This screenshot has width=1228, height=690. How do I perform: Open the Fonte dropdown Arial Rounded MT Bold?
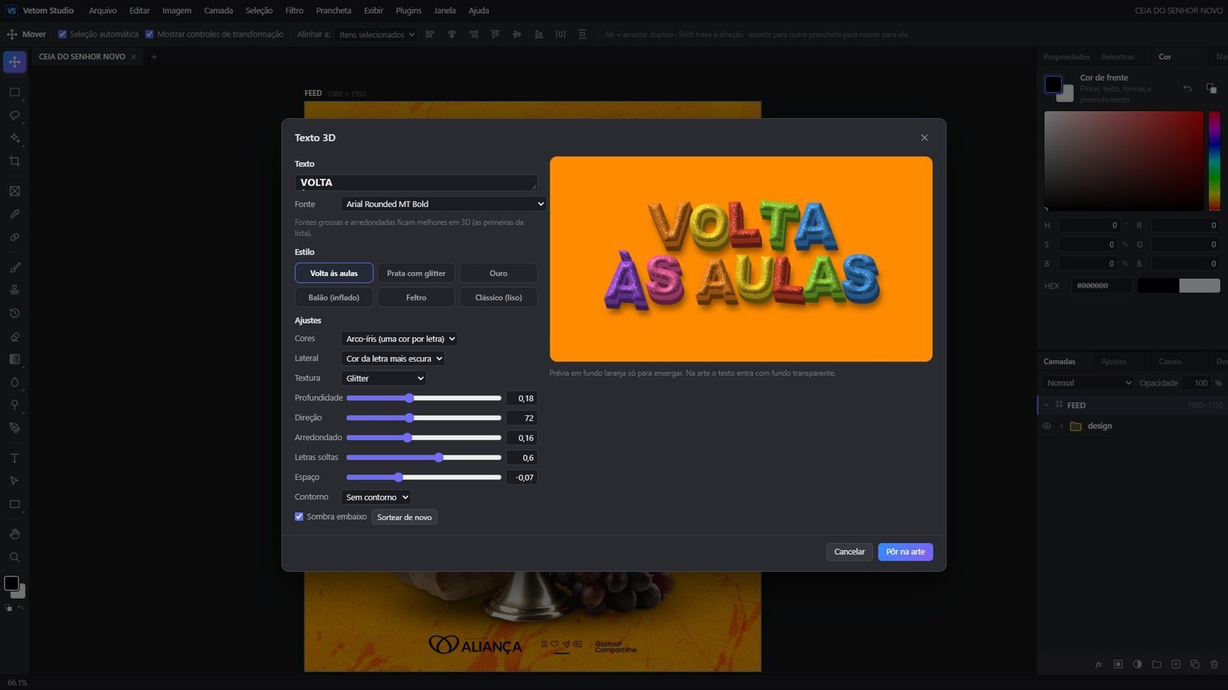pos(444,204)
